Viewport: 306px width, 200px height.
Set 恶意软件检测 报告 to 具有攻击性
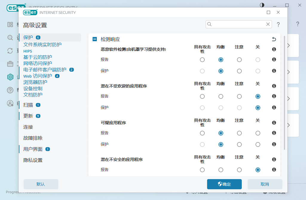[202, 60]
